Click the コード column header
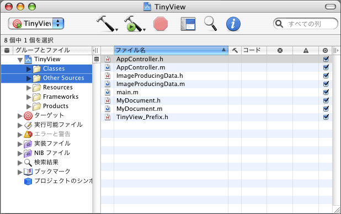Screen dimensions: 341x214 (254, 50)
